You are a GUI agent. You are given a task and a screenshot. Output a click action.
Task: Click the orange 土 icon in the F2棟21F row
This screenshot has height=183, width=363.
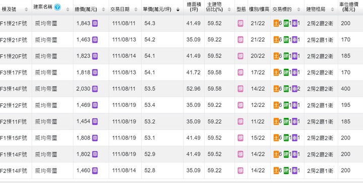click(x=276, y=40)
